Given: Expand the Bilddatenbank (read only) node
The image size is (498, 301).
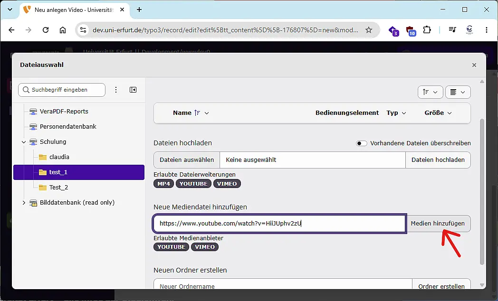Looking at the screenshot, I should (24, 203).
